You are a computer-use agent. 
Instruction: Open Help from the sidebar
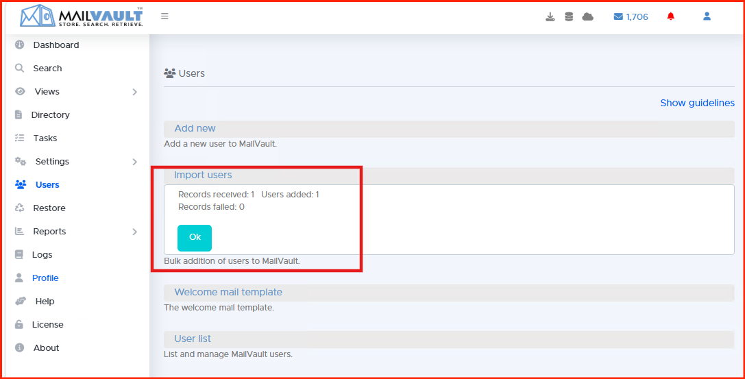coord(45,301)
